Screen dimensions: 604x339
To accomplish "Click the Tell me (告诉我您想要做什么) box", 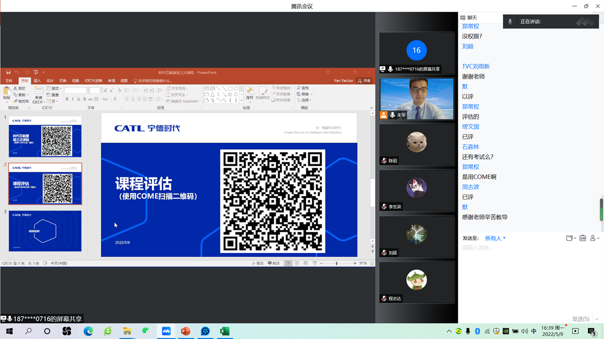I will 153,81.
